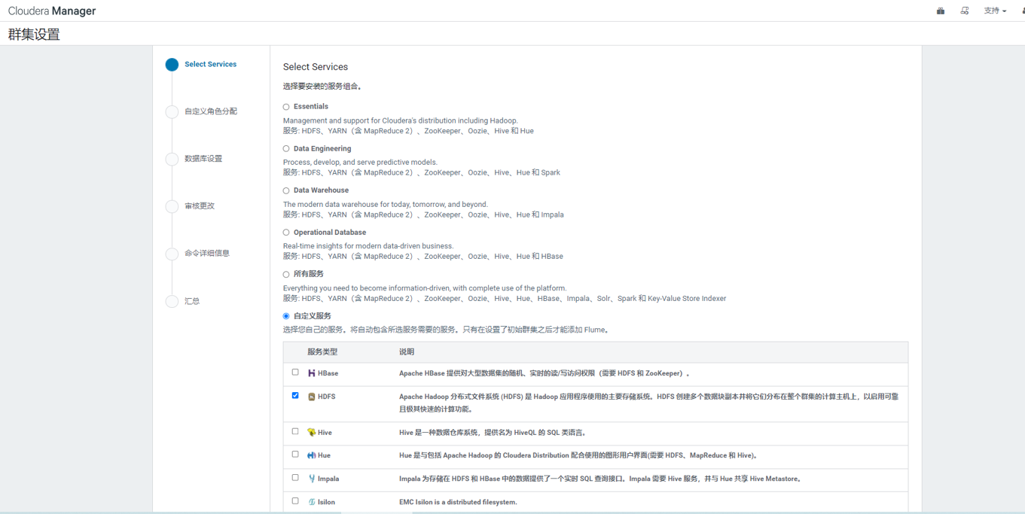Click the Hive description mentioning HiveQL
The height and width of the screenshot is (514, 1025).
tap(493, 433)
